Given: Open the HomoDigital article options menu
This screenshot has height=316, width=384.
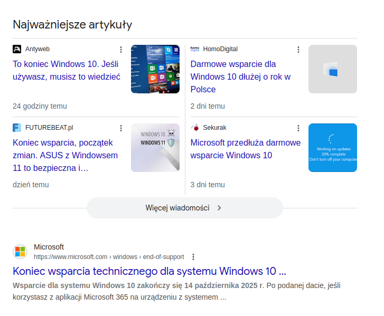Looking at the screenshot, I should [x=298, y=50].
